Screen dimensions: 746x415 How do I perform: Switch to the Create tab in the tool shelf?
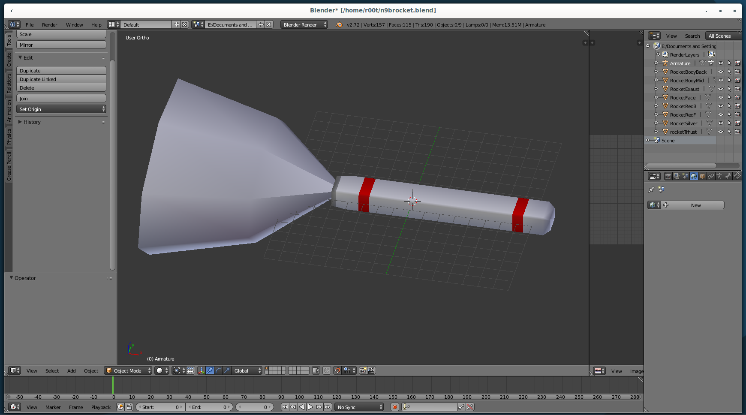pyautogui.click(x=9, y=60)
